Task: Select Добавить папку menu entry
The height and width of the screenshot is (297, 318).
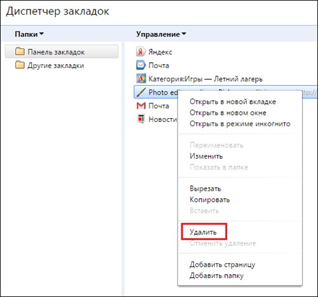Action: (x=216, y=276)
